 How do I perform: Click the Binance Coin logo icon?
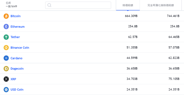[6, 48]
